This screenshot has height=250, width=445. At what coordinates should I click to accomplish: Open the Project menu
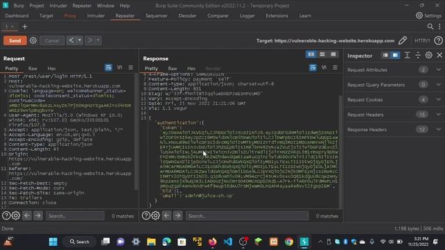coord(37,6)
